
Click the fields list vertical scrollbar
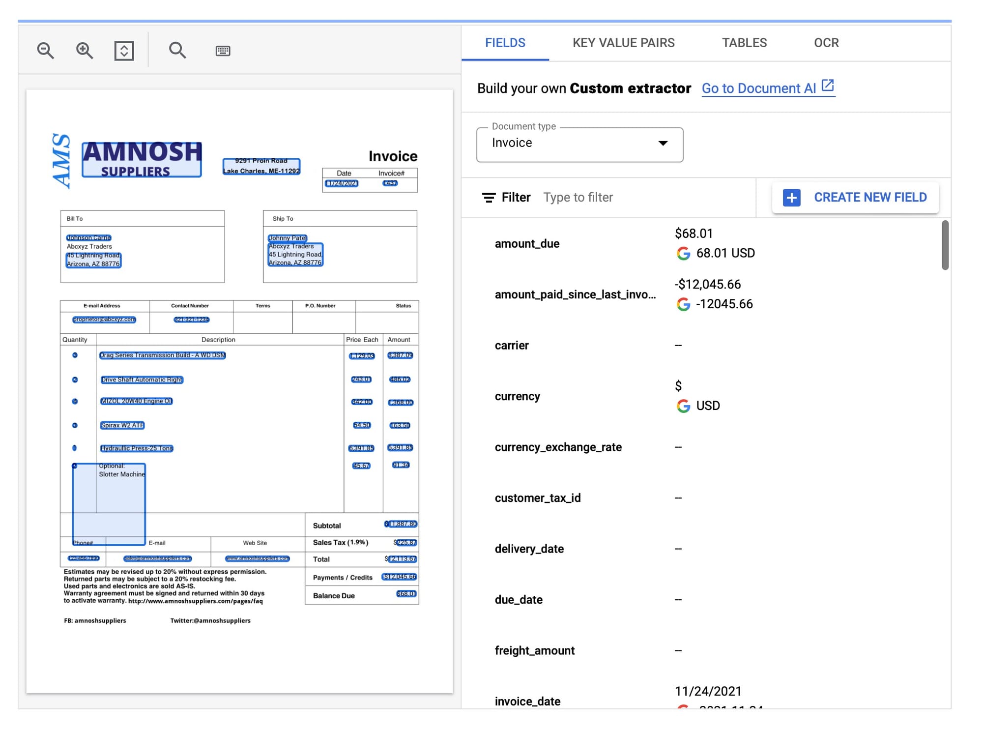(945, 245)
